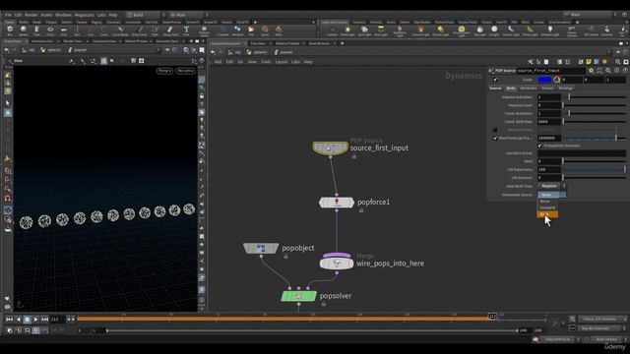Viewport: 630px width, 354px height.
Task: Toggle the Probabilistic Emission checkbox
Action: (540, 146)
